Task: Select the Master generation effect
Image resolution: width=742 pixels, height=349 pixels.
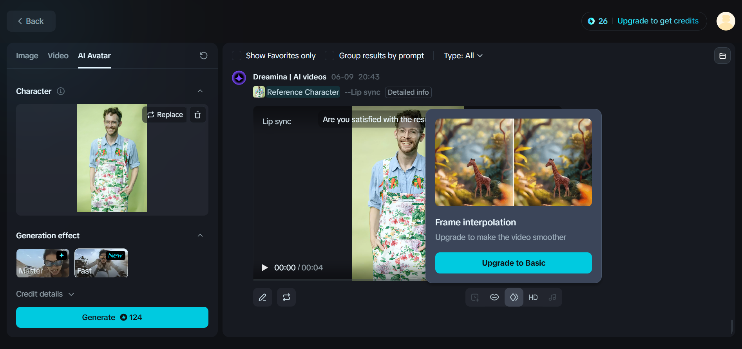Action: [43, 263]
